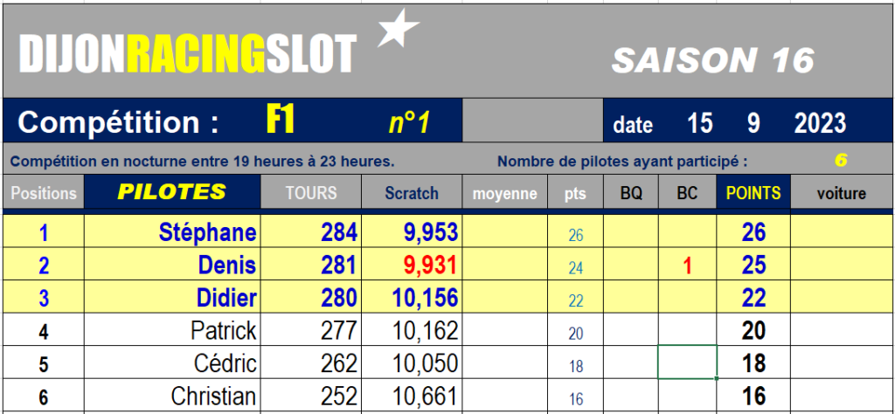Click the voiture column header

[842, 192]
